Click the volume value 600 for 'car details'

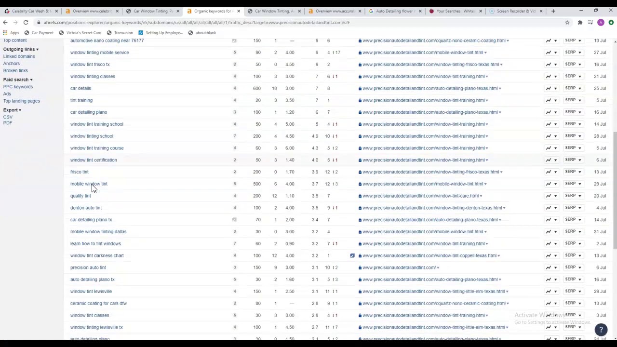click(256, 88)
